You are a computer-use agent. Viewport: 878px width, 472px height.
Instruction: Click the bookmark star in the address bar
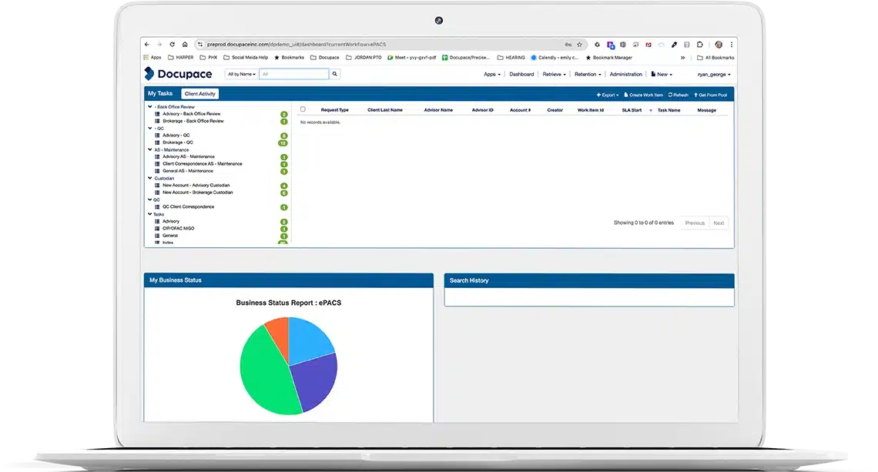[x=578, y=44]
